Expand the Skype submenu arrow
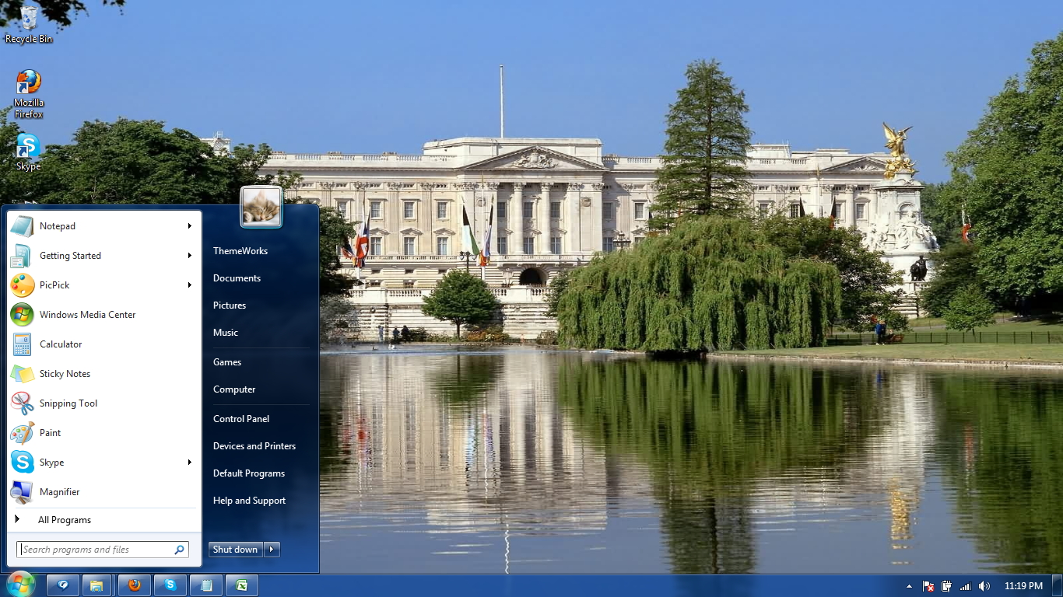This screenshot has width=1063, height=597. (189, 463)
